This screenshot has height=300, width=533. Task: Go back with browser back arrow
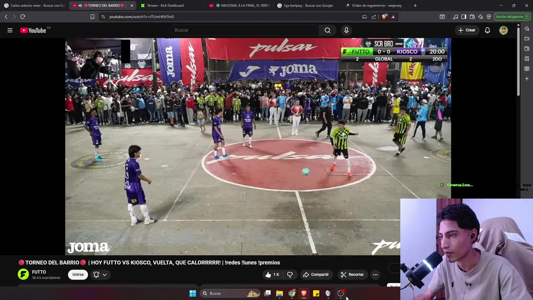(x=6, y=17)
